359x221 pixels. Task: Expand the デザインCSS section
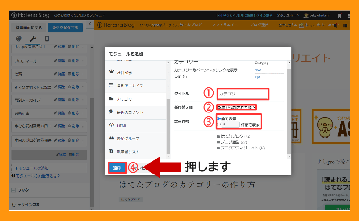50,204
